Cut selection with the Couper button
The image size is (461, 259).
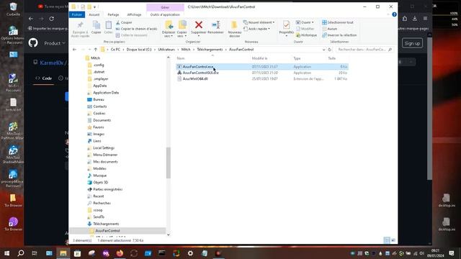124,22
